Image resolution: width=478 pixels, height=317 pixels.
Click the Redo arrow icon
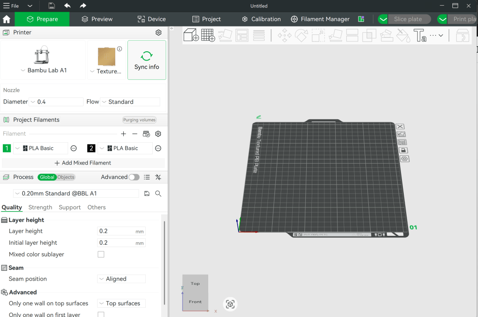[83, 6]
